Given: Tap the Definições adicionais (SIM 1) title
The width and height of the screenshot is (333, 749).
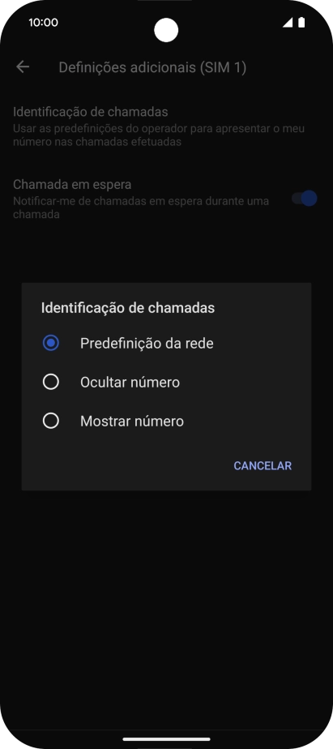Looking at the screenshot, I should coord(152,67).
